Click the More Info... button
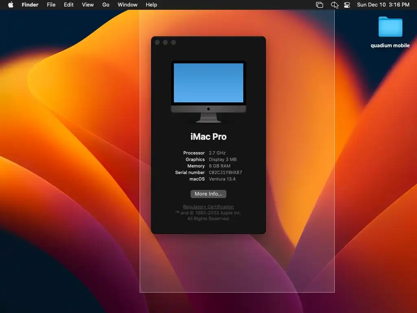Viewport: 417px width, 313px height. (208, 194)
